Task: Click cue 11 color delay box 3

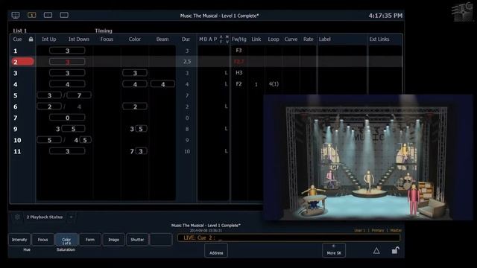Action: pos(141,151)
